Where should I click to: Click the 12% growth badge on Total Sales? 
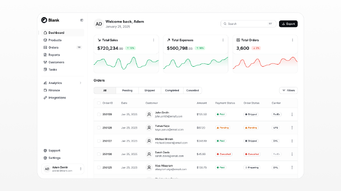point(130,48)
